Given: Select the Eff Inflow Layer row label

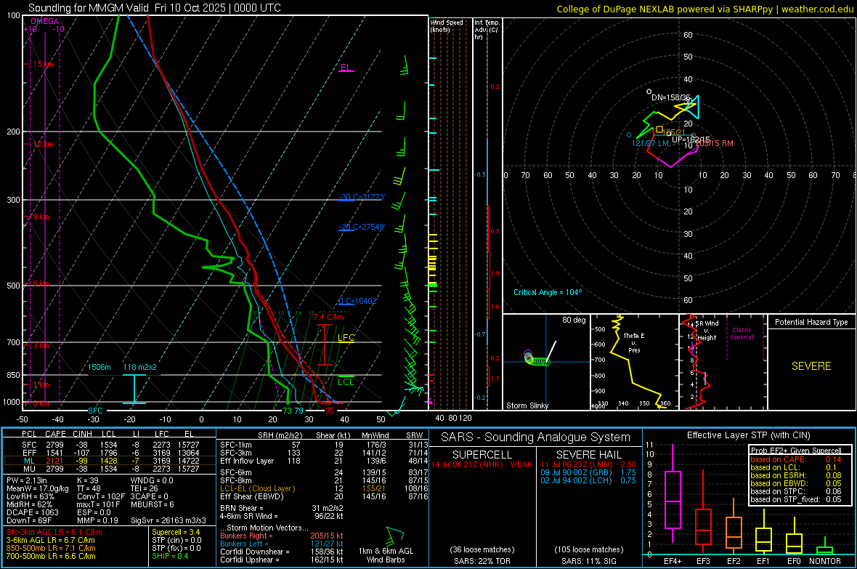Looking at the screenshot, I should pos(246,461).
